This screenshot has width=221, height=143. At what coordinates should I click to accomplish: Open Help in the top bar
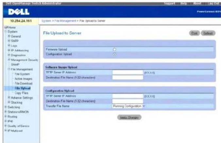183,3
